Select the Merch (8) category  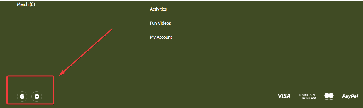tap(26, 4)
